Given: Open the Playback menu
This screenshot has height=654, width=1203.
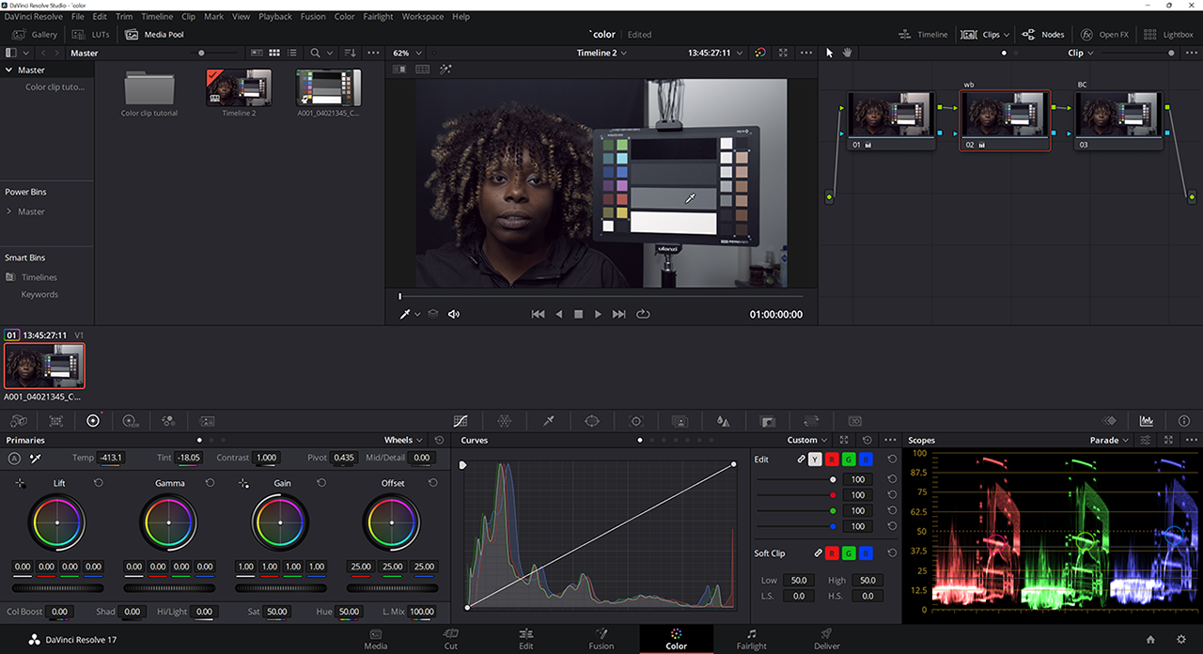Looking at the screenshot, I should point(275,17).
